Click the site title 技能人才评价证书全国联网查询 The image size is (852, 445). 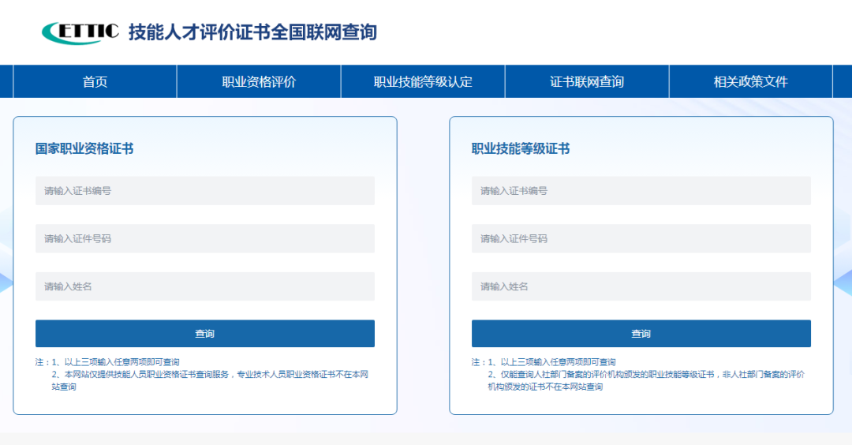[x=252, y=32]
